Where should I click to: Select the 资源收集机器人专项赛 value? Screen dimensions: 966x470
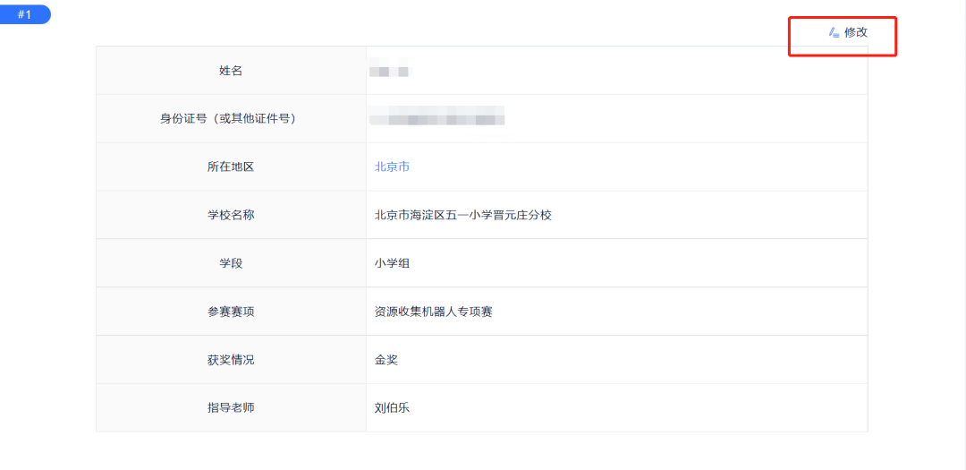click(433, 312)
